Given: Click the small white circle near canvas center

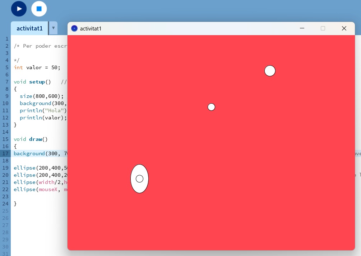Looking at the screenshot, I should tap(211, 107).
